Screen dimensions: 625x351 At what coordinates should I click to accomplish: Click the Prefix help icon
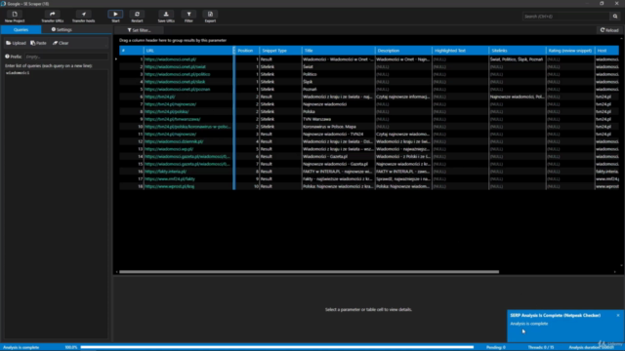click(x=7, y=57)
